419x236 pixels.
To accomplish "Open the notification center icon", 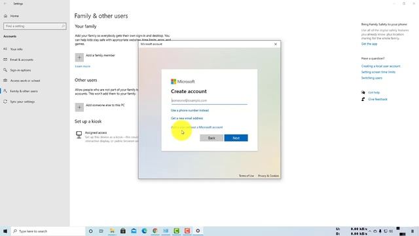I will click(412, 231).
